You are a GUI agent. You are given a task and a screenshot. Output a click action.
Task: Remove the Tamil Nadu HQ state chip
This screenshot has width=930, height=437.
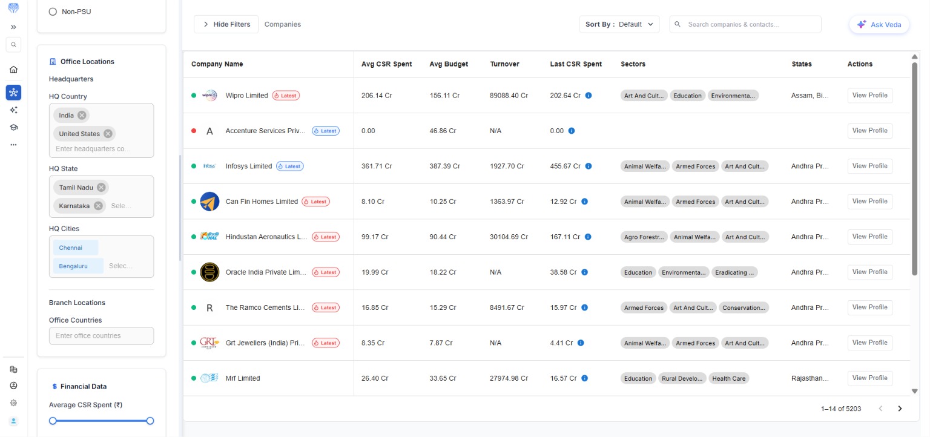pyautogui.click(x=101, y=188)
